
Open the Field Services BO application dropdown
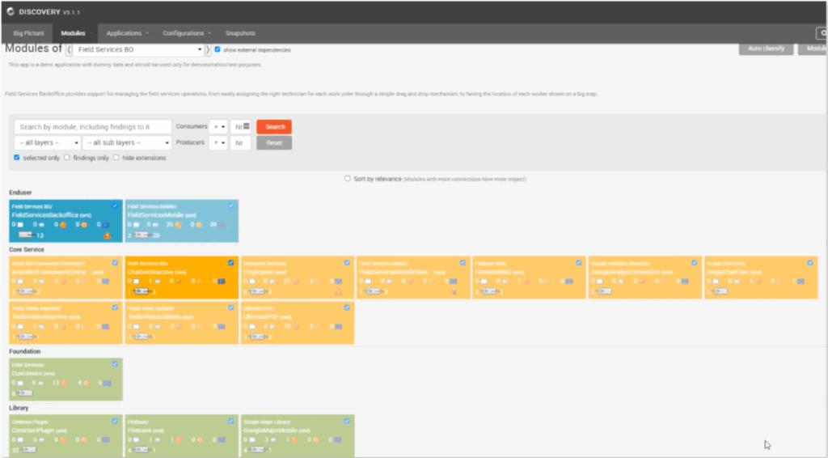click(x=137, y=50)
